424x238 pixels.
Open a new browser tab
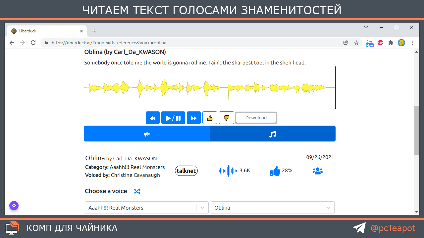point(94,31)
